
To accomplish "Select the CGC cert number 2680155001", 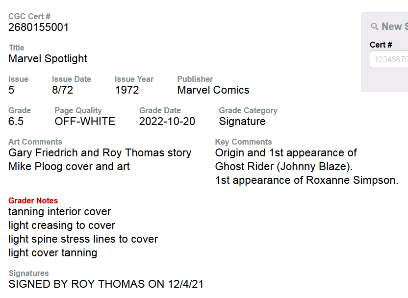I will tap(39, 27).
